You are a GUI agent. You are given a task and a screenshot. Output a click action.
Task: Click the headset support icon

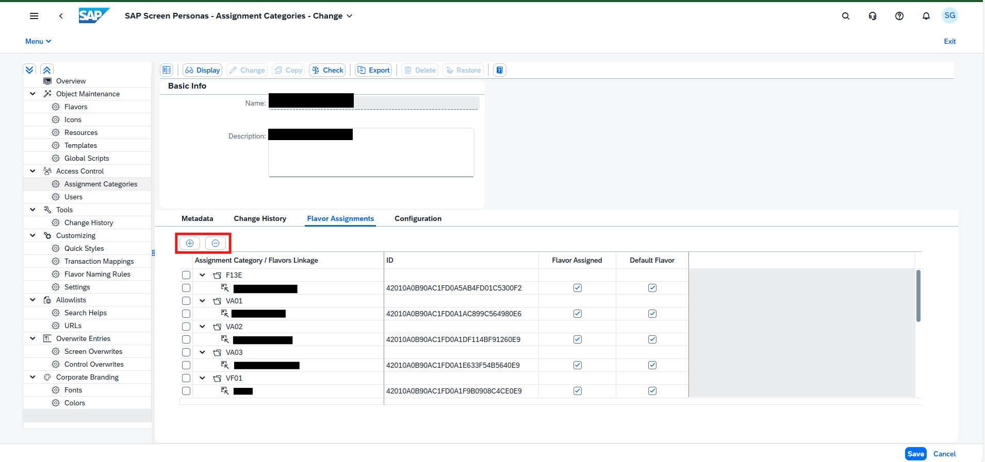[x=873, y=16]
